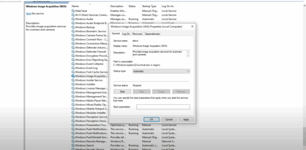Click the gear icon beside Windows Backup

(73, 27)
